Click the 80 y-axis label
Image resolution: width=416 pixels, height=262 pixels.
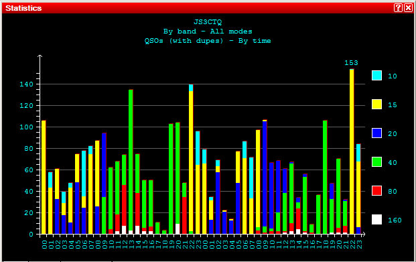pos(29,148)
